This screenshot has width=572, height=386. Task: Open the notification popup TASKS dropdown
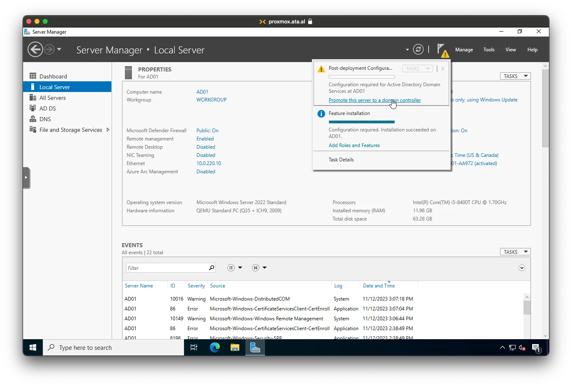417,69
